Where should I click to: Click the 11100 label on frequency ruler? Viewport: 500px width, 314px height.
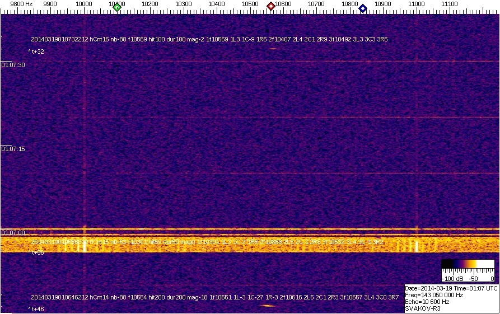[x=450, y=4]
